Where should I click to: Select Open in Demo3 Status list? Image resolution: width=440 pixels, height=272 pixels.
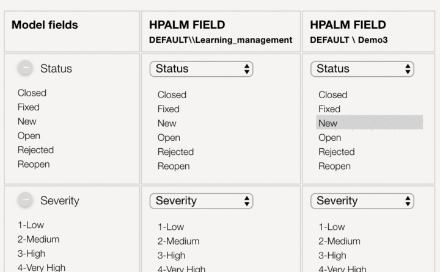click(329, 138)
